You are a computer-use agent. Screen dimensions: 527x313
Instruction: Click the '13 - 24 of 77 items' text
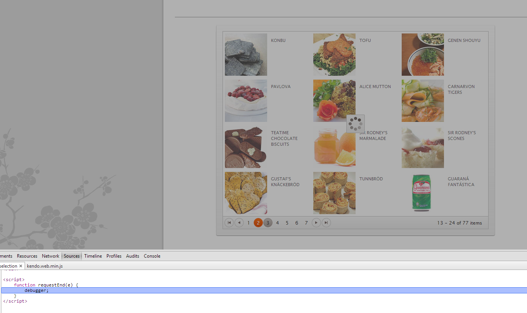pos(459,223)
